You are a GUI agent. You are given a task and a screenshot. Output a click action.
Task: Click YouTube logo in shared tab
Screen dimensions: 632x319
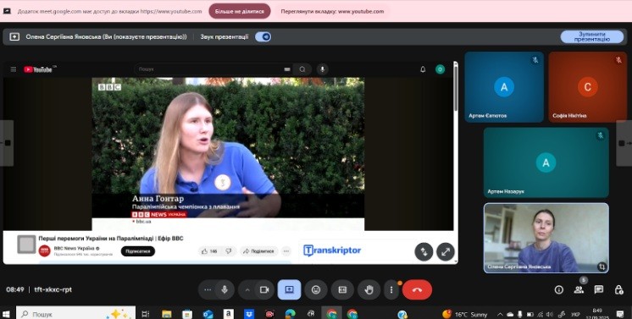[x=38, y=69]
